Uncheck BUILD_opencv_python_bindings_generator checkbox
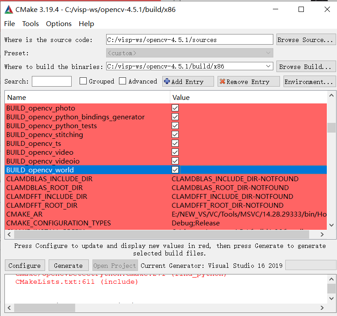The width and height of the screenshot is (337, 316). pyautogui.click(x=175, y=117)
